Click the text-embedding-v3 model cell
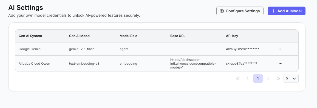Screen dimensions: 317x108 (84, 64)
